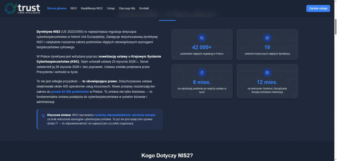Click the Zamów usługę button
The image size is (337, 161).
[318, 8]
